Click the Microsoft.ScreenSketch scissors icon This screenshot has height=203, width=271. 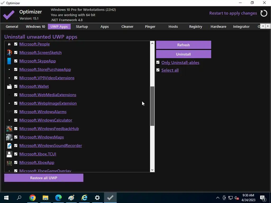(9, 53)
